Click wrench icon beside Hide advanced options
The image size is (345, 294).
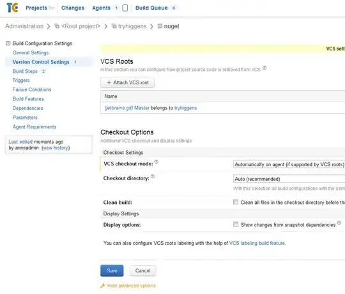tap(102, 286)
